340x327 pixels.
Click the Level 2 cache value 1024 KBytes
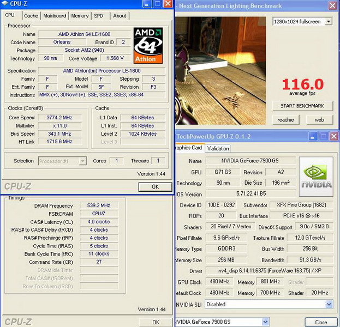pyautogui.click(x=142, y=134)
